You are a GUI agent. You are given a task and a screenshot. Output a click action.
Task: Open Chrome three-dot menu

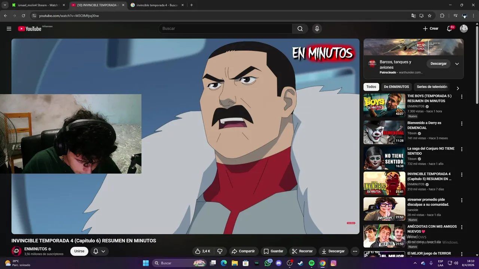[474, 16]
